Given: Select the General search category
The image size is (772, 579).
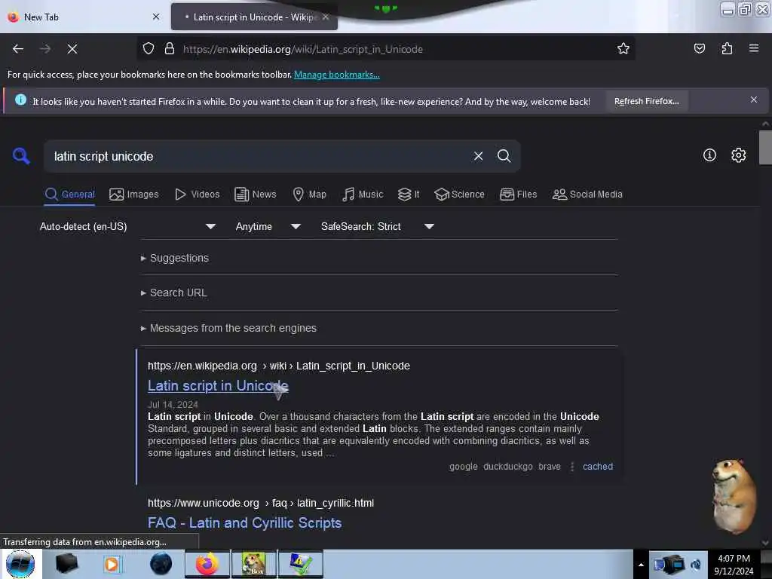Looking at the screenshot, I should click(x=70, y=195).
